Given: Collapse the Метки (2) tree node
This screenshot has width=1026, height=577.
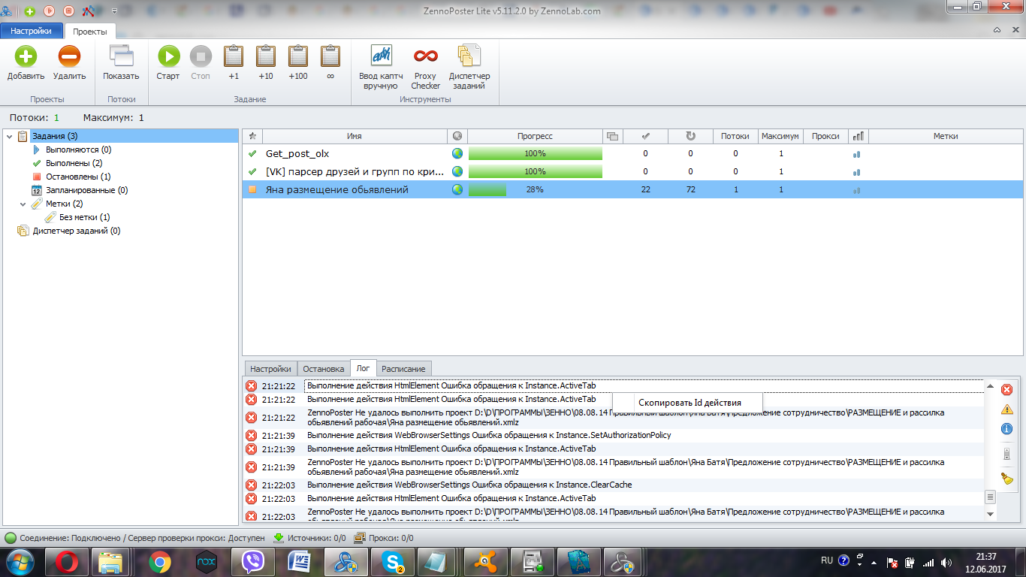Looking at the screenshot, I should 23,204.
